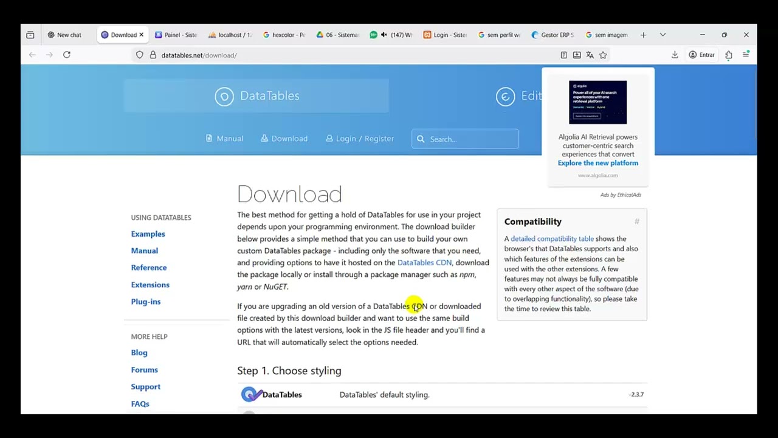Open the browser downloads panel
The width and height of the screenshot is (778, 438).
(x=675, y=55)
